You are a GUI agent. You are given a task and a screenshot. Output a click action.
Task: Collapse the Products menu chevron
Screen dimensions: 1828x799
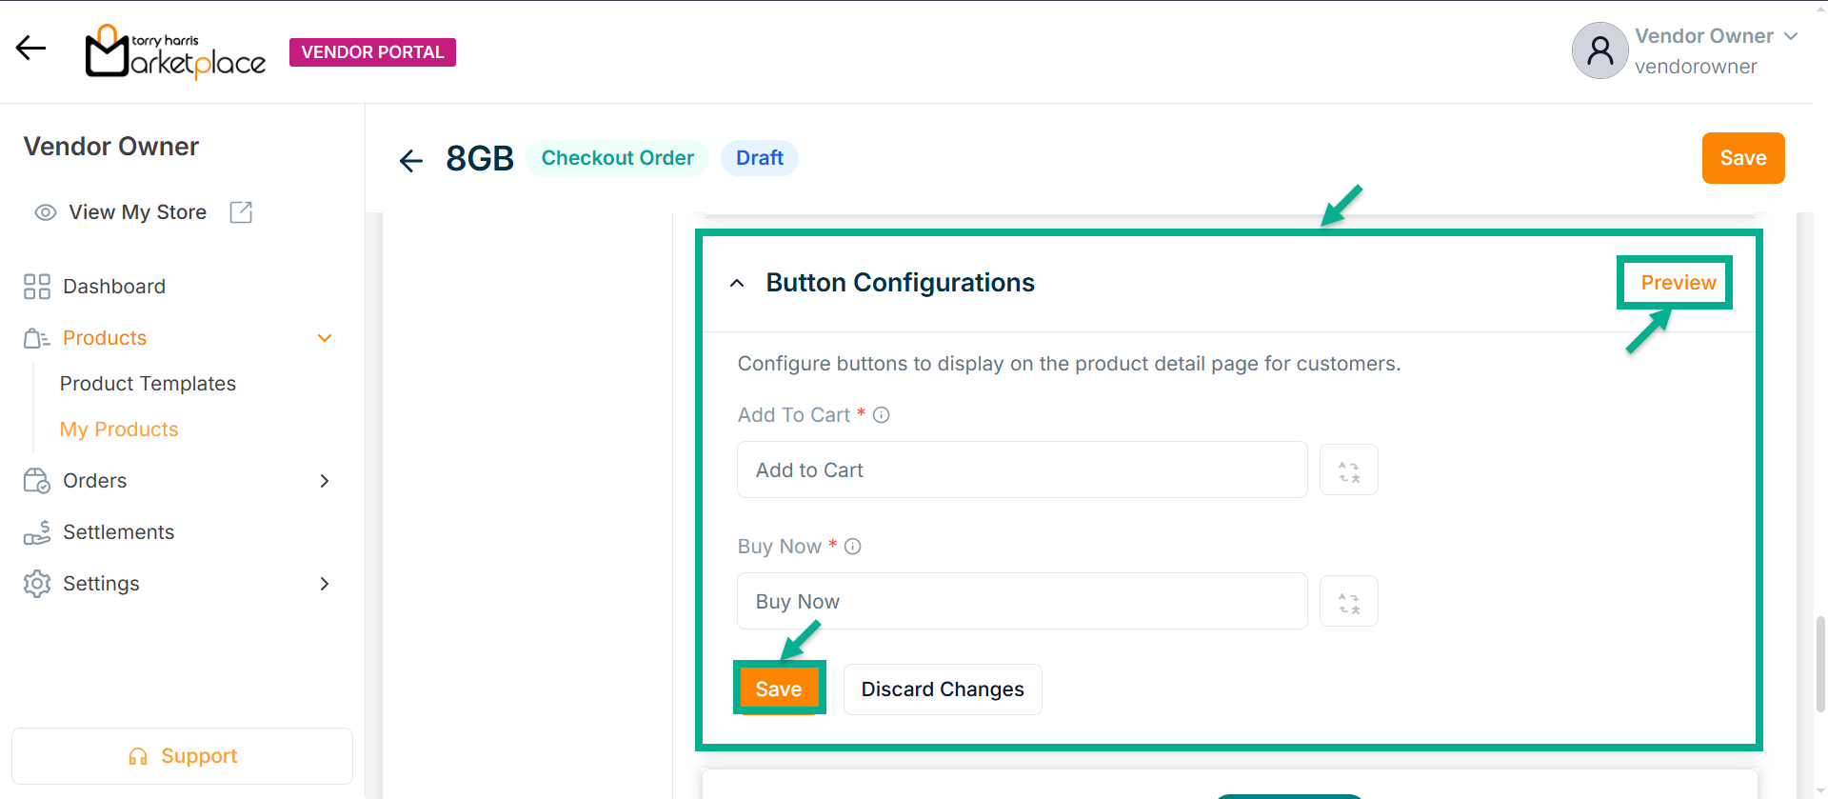tap(325, 338)
